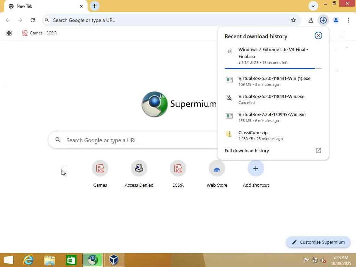Open the Web Store shortcut tile

[217, 174]
